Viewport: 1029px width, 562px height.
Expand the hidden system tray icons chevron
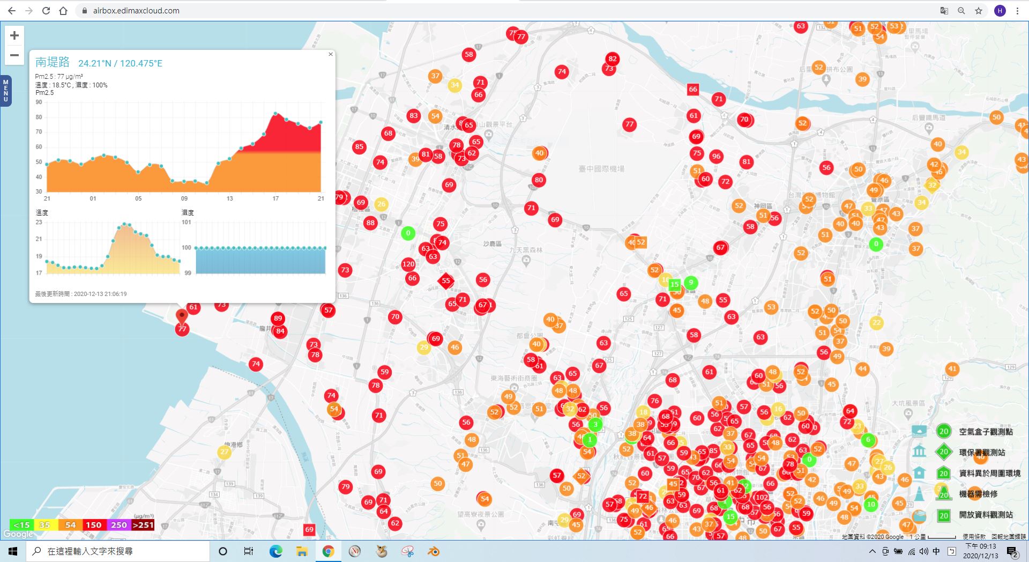[872, 551]
